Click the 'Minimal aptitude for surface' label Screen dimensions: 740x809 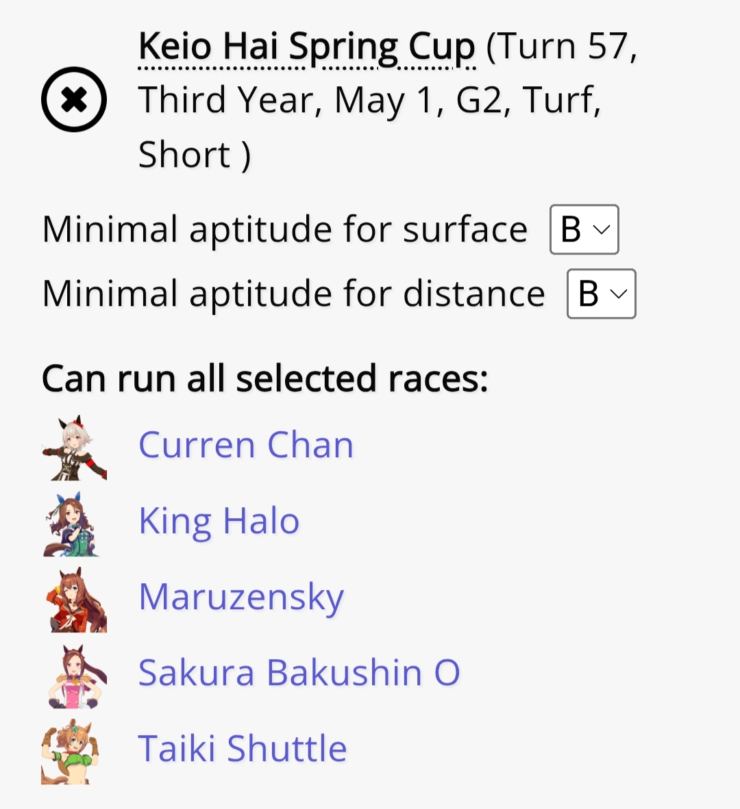(x=284, y=229)
